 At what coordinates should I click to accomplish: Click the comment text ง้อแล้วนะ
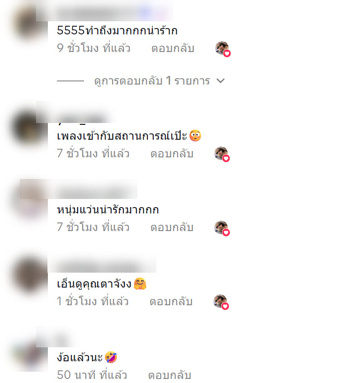pyautogui.click(x=80, y=358)
